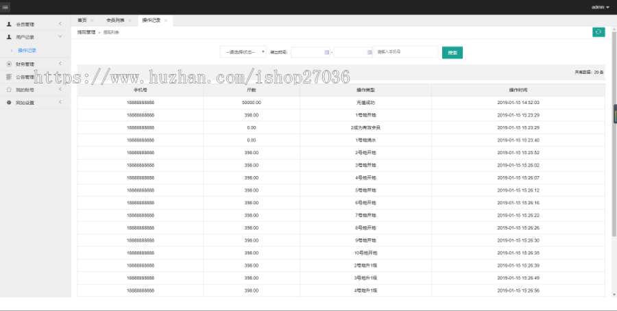The image size is (617, 311).
Task: Open the admin user dropdown menu
Action: tap(600, 7)
